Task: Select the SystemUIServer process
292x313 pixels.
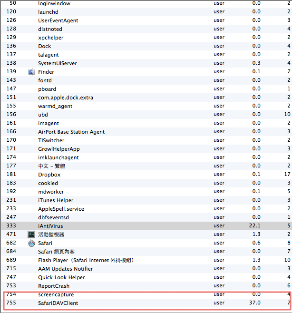Action: [x=58, y=63]
